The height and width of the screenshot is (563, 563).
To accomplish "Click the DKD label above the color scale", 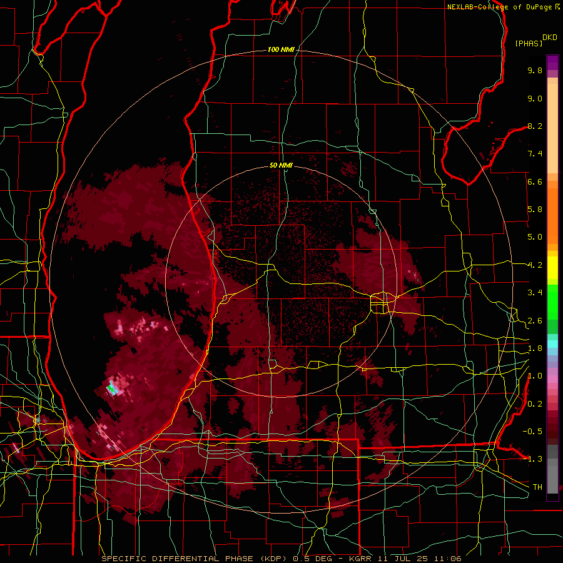I will pyautogui.click(x=550, y=38).
